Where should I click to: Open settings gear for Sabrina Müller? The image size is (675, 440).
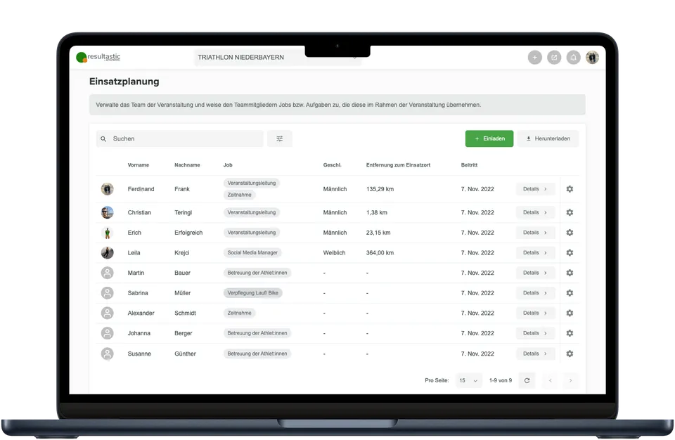570,293
